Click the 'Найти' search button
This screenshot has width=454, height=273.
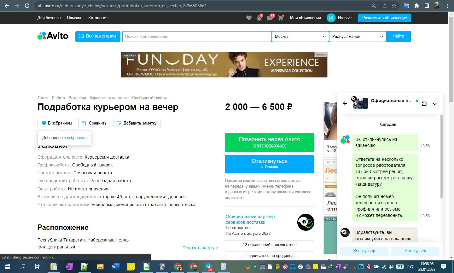point(399,36)
